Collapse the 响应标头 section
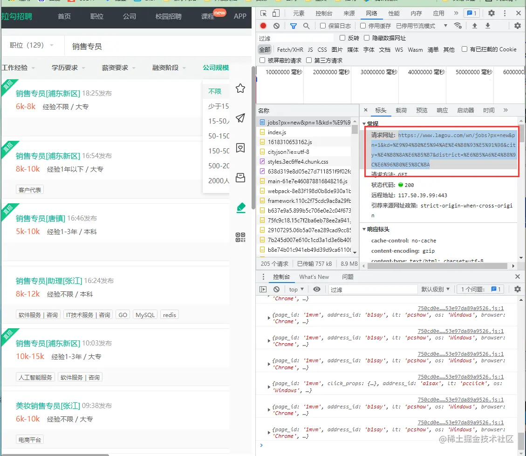The image size is (526, 456). click(364, 229)
